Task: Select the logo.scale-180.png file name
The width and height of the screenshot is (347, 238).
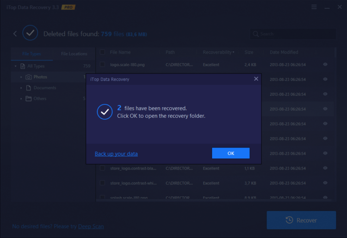Action: coord(128,65)
